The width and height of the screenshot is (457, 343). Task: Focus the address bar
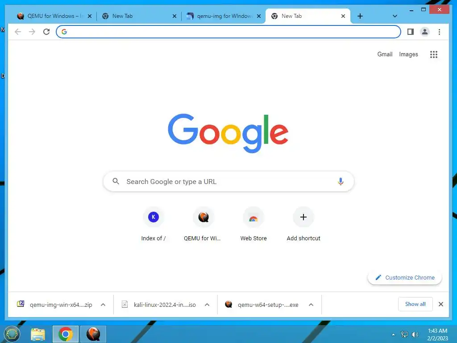[x=228, y=32]
